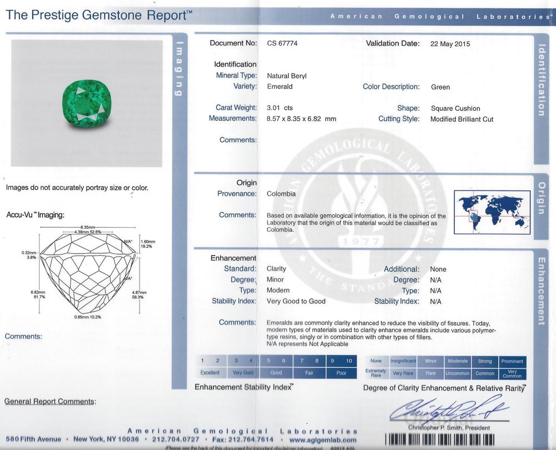
Task: Click measurements 8.57 x 8.35 x 6.82 mm
Action: click(301, 119)
